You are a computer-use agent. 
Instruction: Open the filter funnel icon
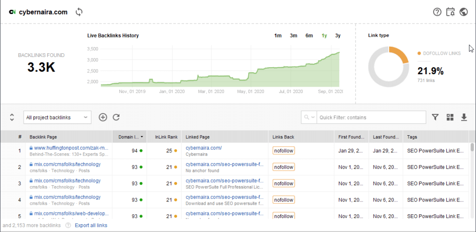[x=435, y=118]
